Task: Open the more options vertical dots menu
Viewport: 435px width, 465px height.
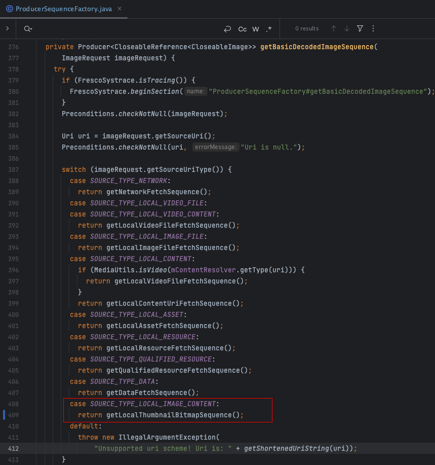Action: [x=373, y=28]
